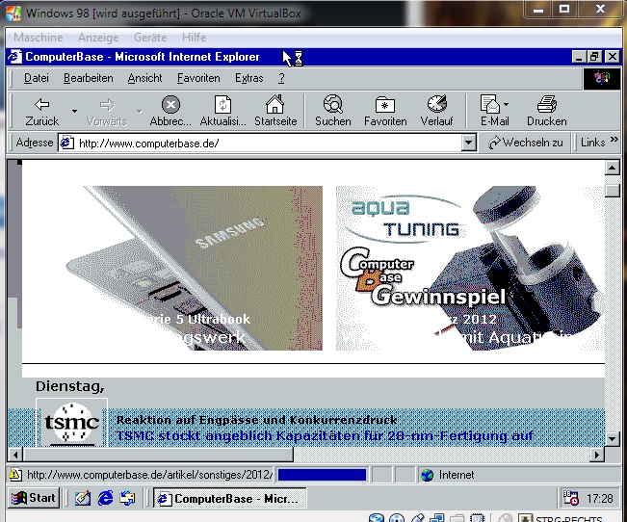627x522 pixels.
Task: Click the Internet zone globe icon
Action: coord(427,475)
